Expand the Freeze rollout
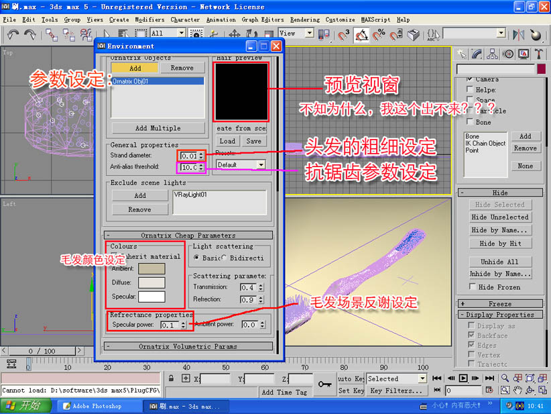 pyautogui.click(x=501, y=303)
